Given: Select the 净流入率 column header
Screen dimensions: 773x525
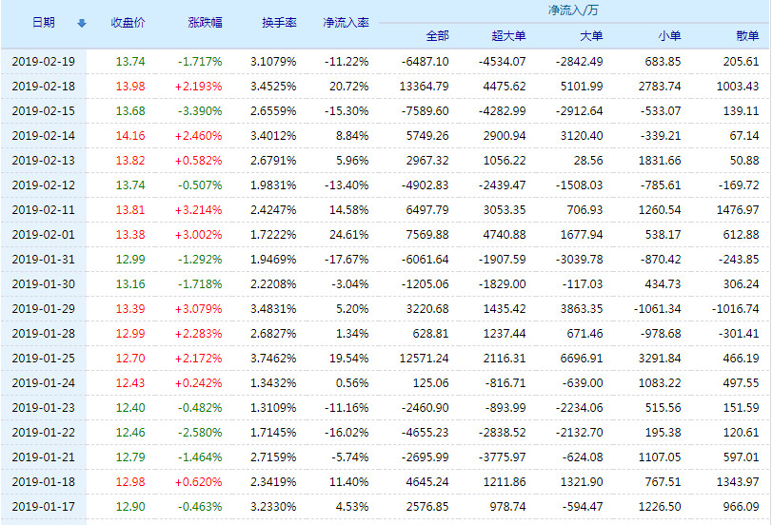Looking at the screenshot, I should pyautogui.click(x=346, y=23).
